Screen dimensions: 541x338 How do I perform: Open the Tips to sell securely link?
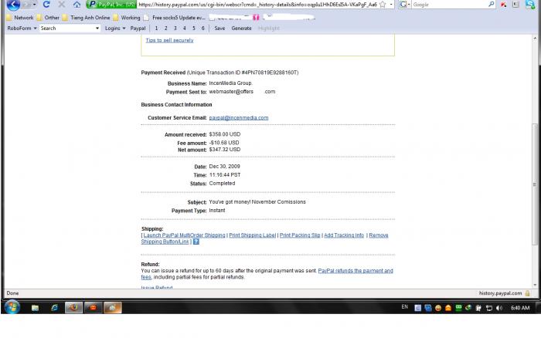169,40
